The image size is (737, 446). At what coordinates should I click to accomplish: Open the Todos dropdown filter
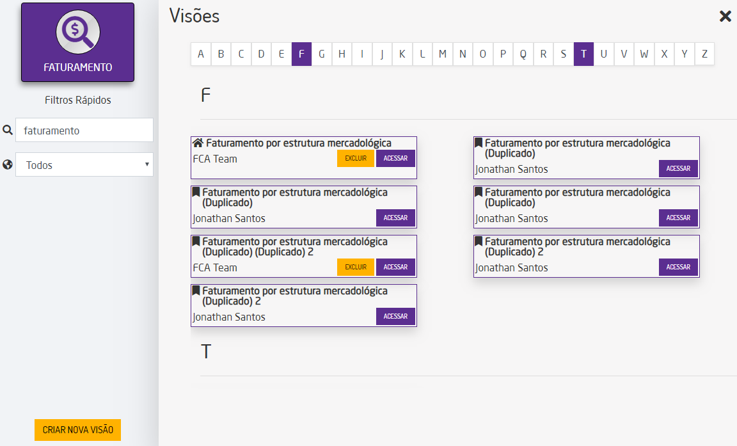(84, 164)
